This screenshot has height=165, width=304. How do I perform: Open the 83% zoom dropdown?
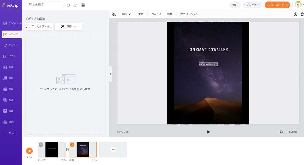click(126, 14)
